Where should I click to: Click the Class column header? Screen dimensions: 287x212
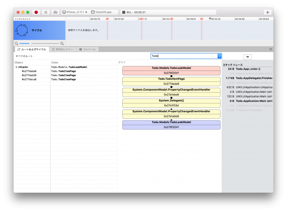55,62
